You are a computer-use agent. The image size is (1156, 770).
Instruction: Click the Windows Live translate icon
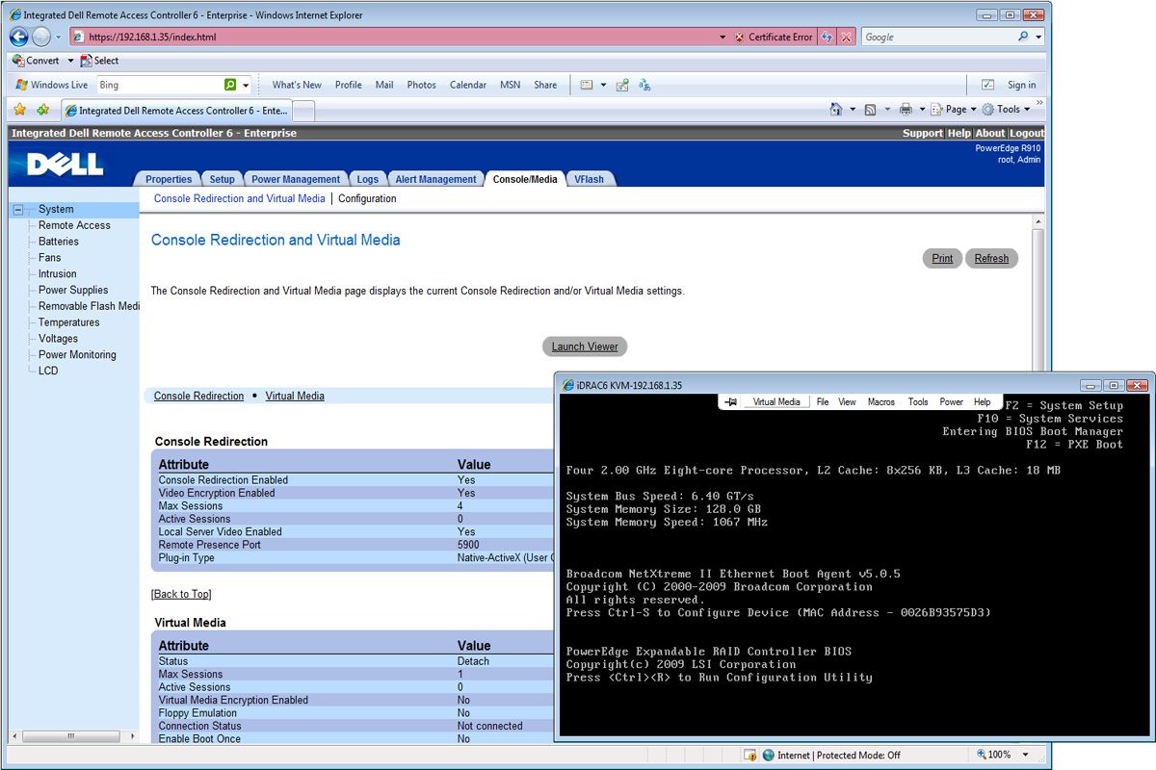tap(644, 85)
